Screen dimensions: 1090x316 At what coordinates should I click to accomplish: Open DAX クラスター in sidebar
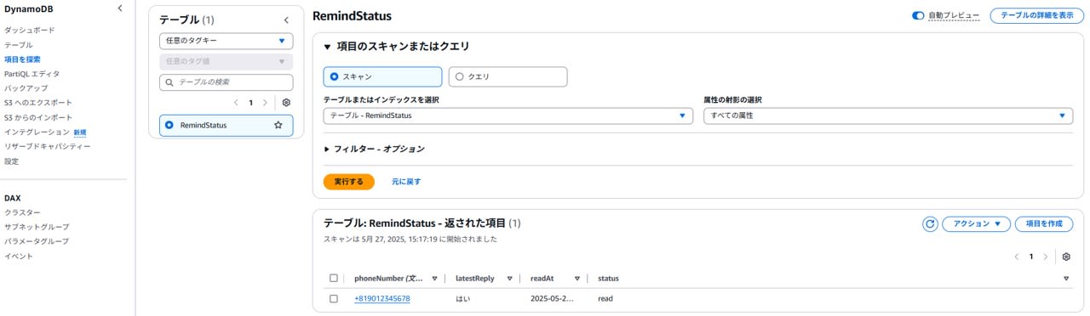pos(22,212)
